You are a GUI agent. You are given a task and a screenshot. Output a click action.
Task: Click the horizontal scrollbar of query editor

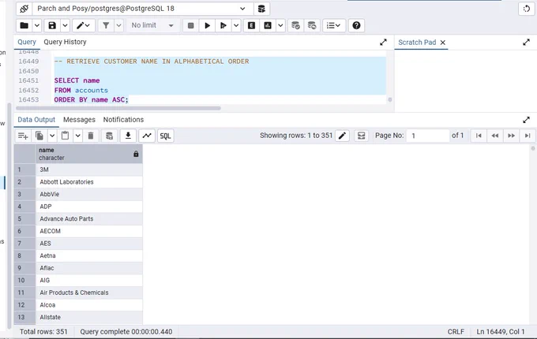(x=118, y=108)
